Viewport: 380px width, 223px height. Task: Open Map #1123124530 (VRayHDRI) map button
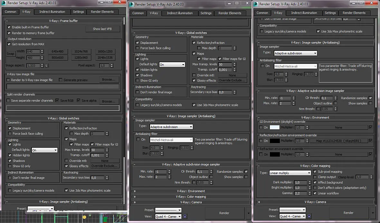point(338,141)
